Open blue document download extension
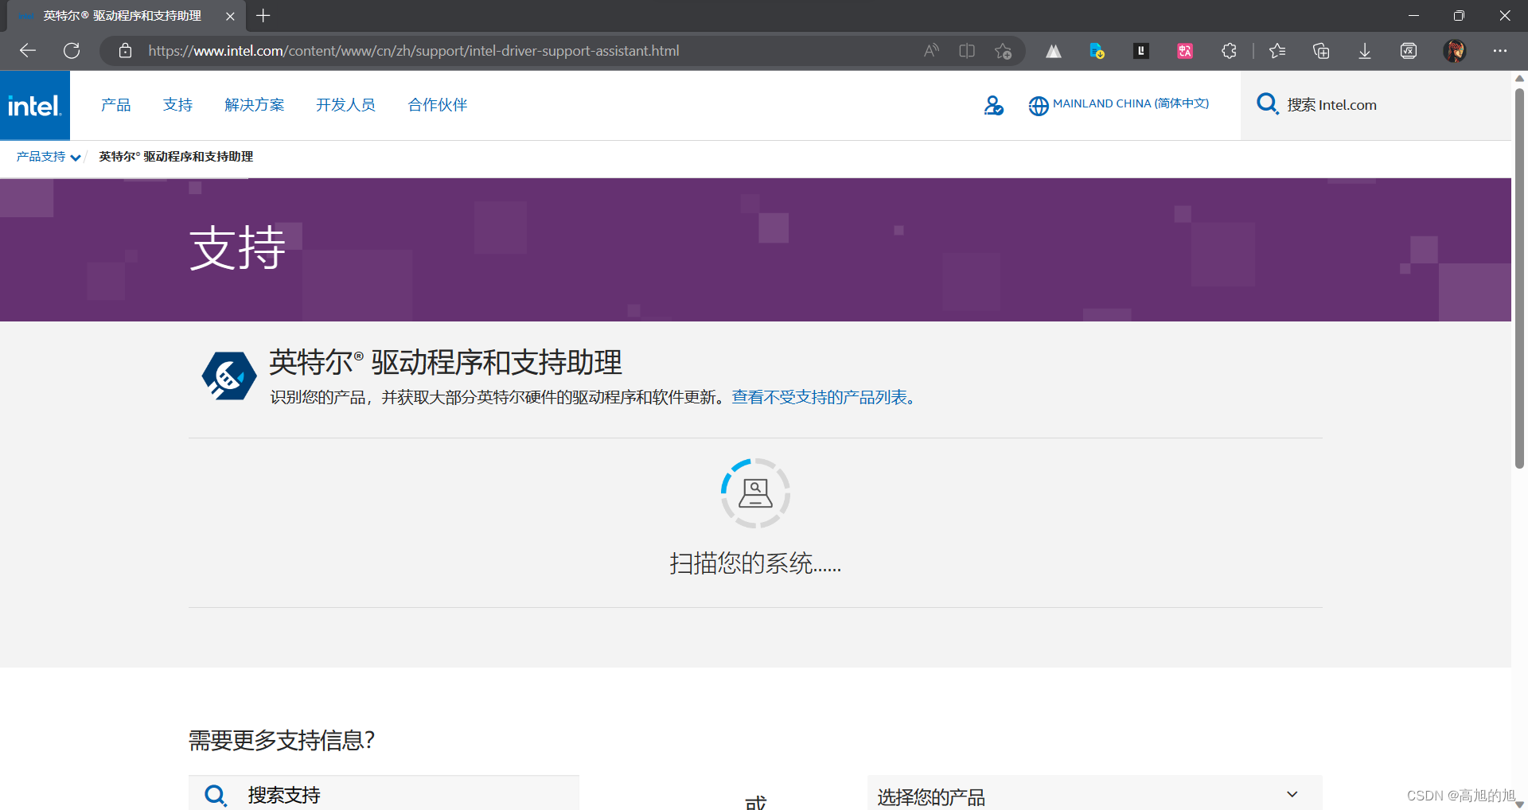The image size is (1528, 810). point(1097,51)
